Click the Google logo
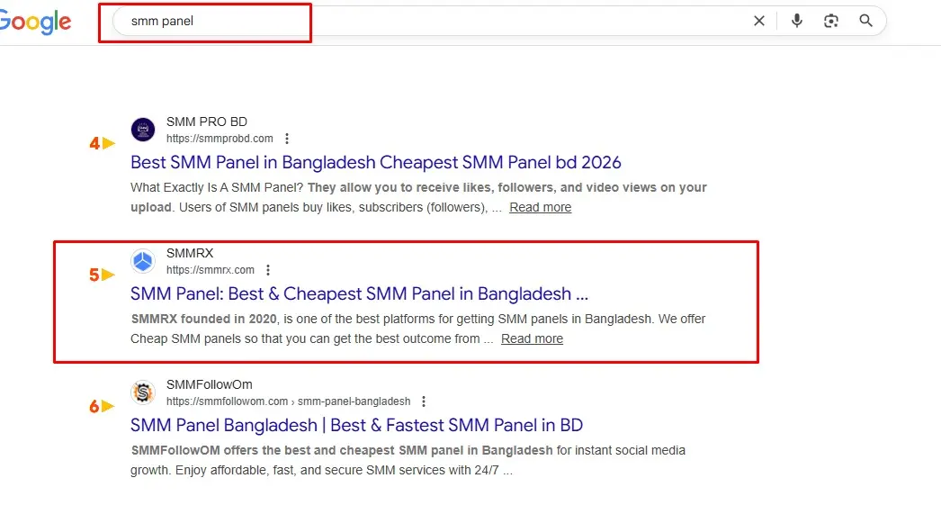The image size is (941, 505). point(36,23)
